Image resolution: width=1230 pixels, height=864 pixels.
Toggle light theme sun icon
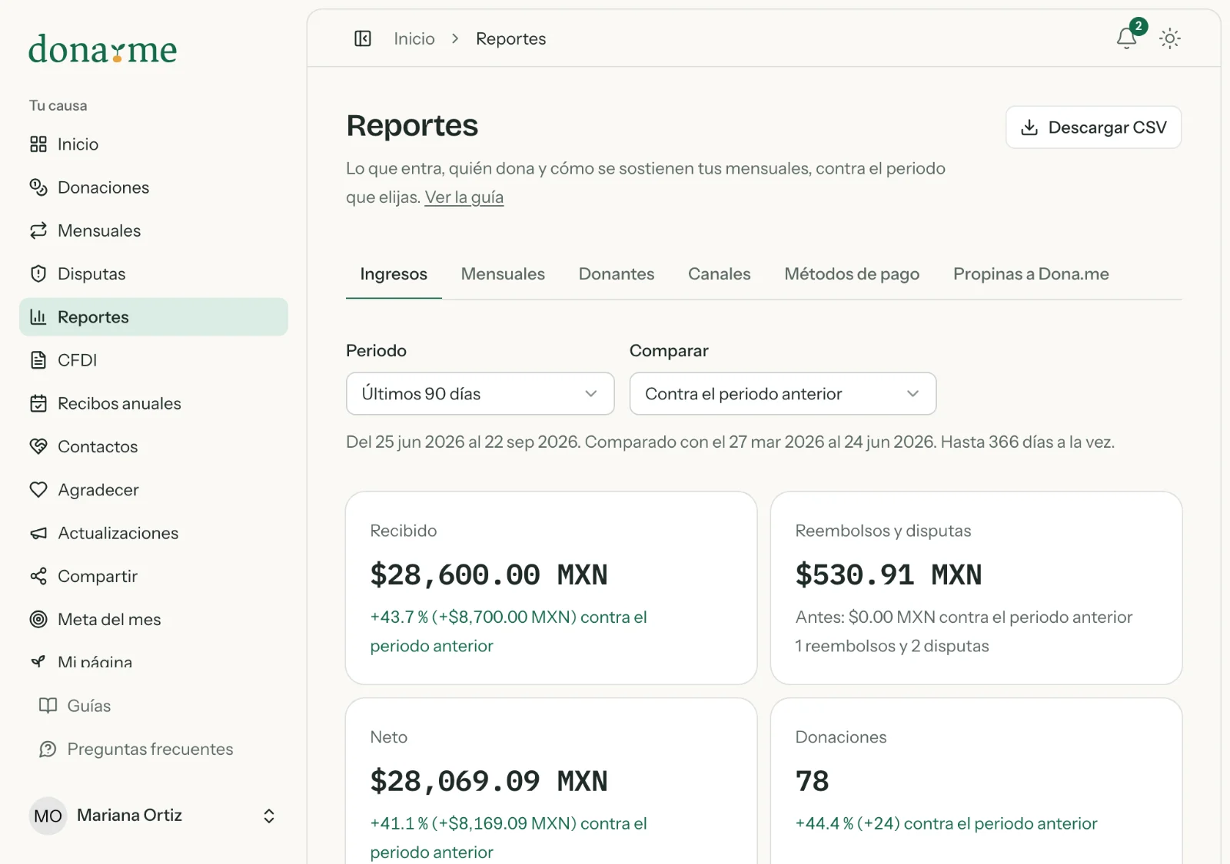(x=1170, y=38)
